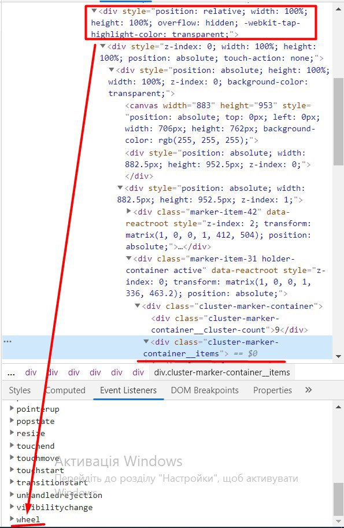The width and height of the screenshot is (344, 528).
Task: Click the $0 selected node indicator
Action: click(x=253, y=353)
